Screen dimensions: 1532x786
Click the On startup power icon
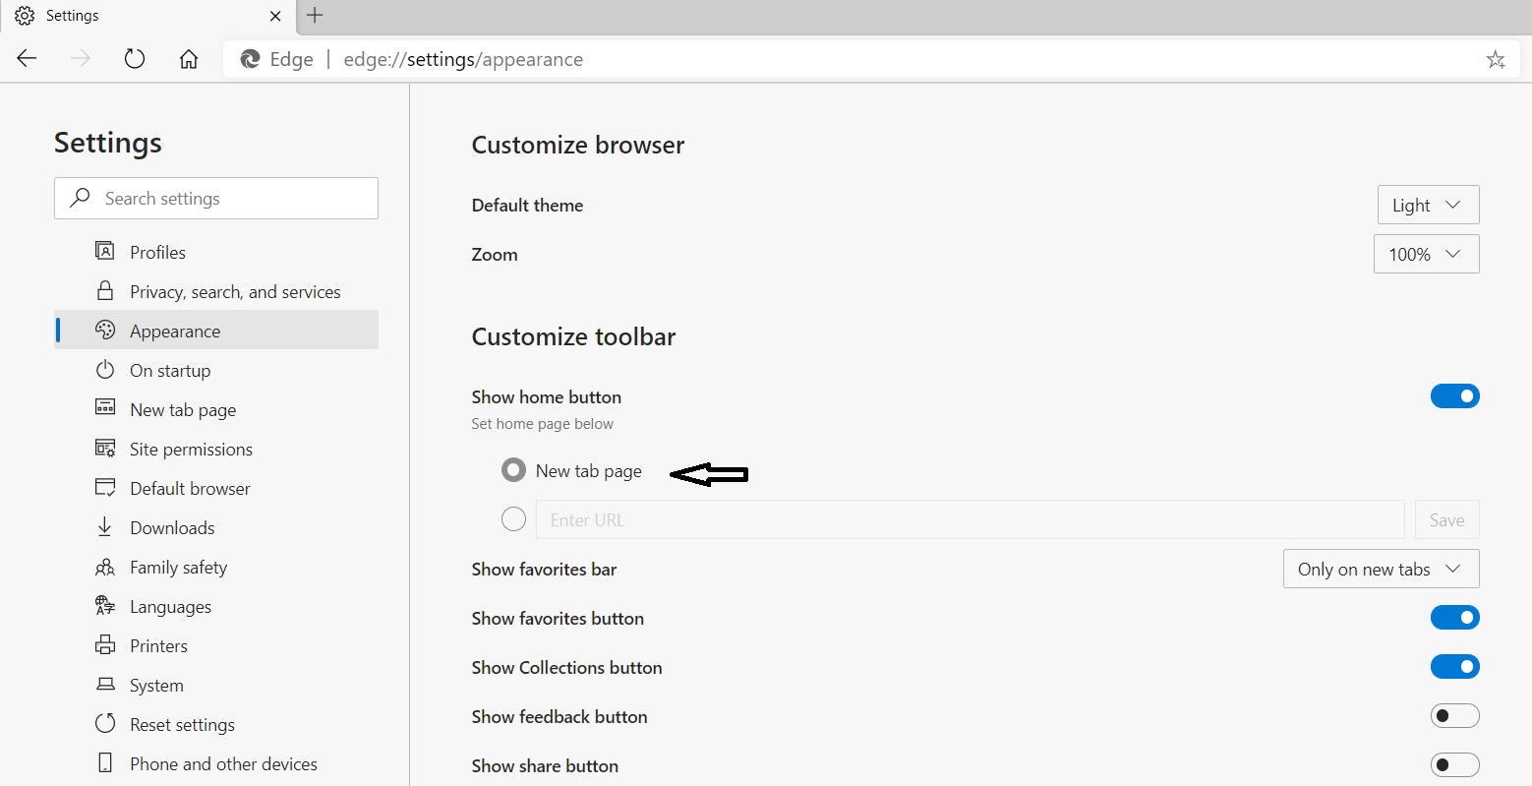(x=105, y=370)
